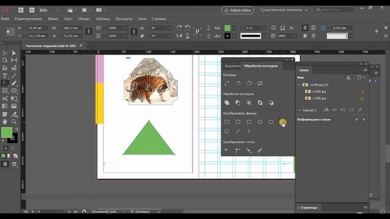Convert point to smooth point
390x219 pixels.
point(249,150)
